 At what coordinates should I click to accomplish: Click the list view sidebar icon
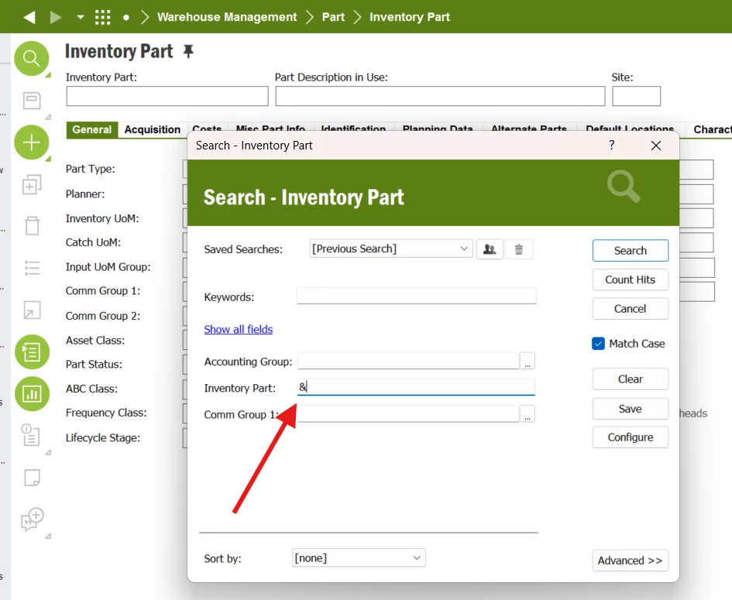tap(32, 268)
